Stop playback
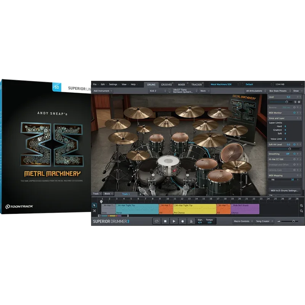305x305 pixels. pos(165,222)
